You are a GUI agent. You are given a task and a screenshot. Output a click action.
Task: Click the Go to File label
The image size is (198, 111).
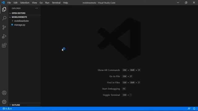114,76
